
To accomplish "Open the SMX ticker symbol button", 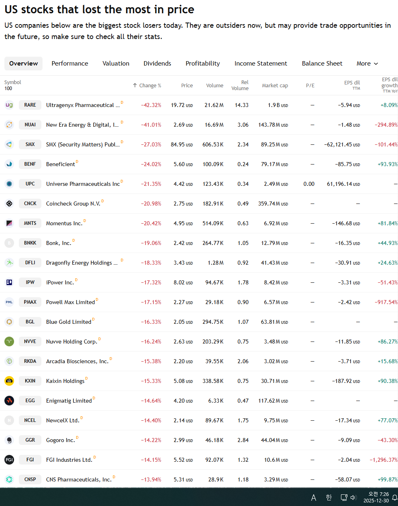I will [30, 144].
